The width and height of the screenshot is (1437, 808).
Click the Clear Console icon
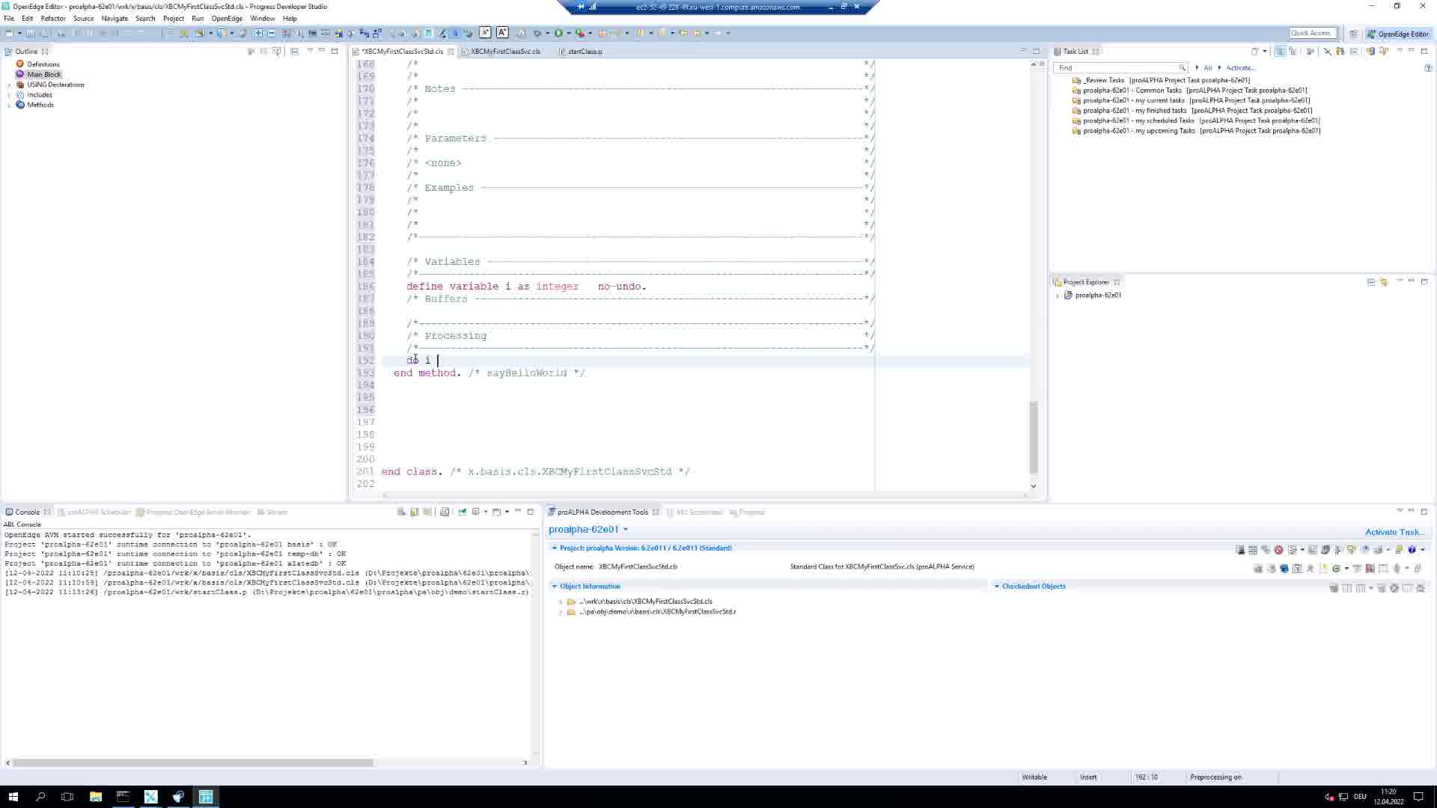[401, 512]
